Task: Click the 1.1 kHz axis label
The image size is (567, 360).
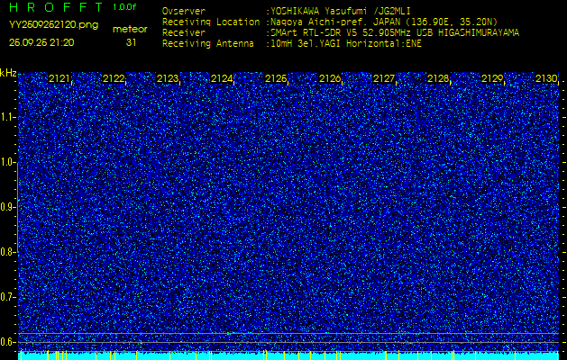Action: pyautogui.click(x=8, y=117)
